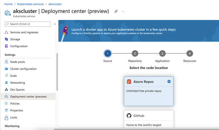This screenshot has width=219, height=130.
Task: Open the more options ellipsis in header
Action: click(x=123, y=11)
